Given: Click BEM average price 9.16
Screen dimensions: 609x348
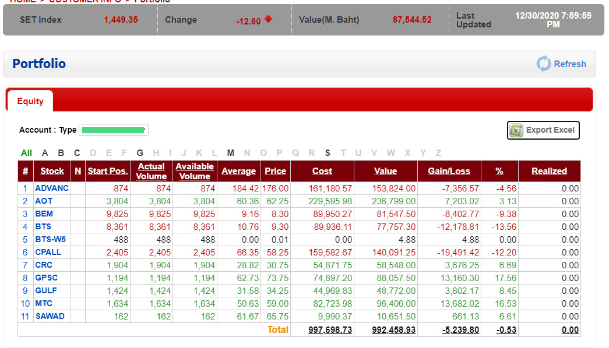Looking at the screenshot, I should 250,214.
